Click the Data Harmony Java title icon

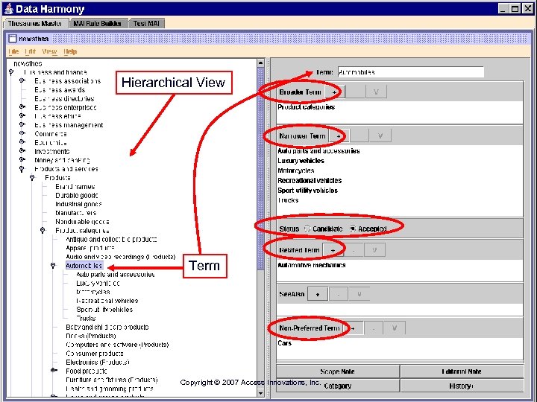tap(8, 9)
